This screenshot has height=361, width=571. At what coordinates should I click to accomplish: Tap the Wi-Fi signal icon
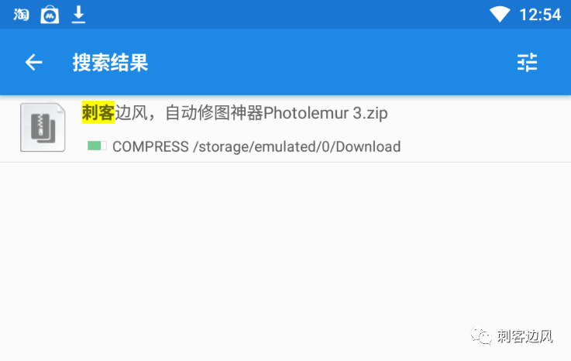500,15
